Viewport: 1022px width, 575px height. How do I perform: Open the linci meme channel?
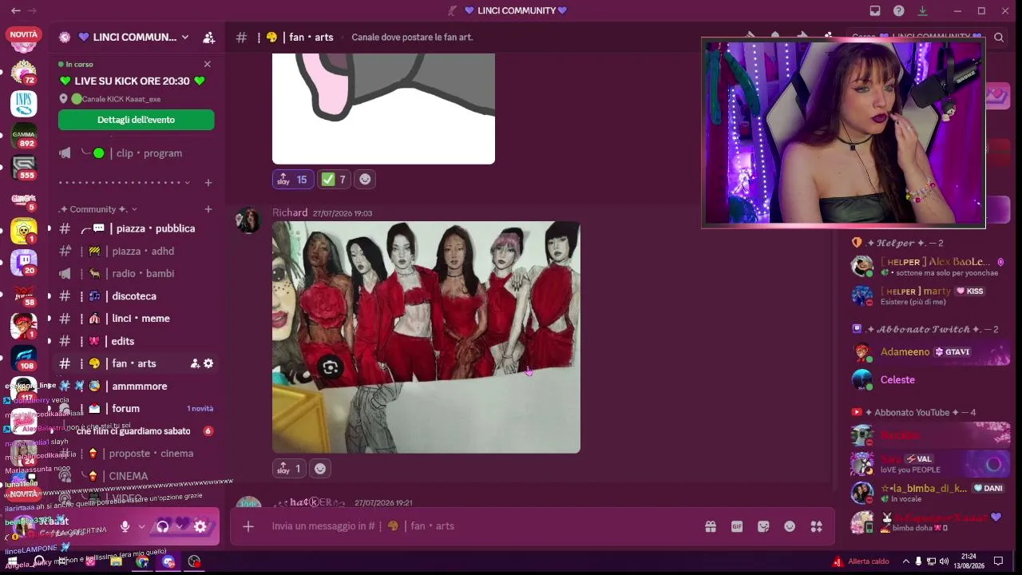tap(135, 319)
